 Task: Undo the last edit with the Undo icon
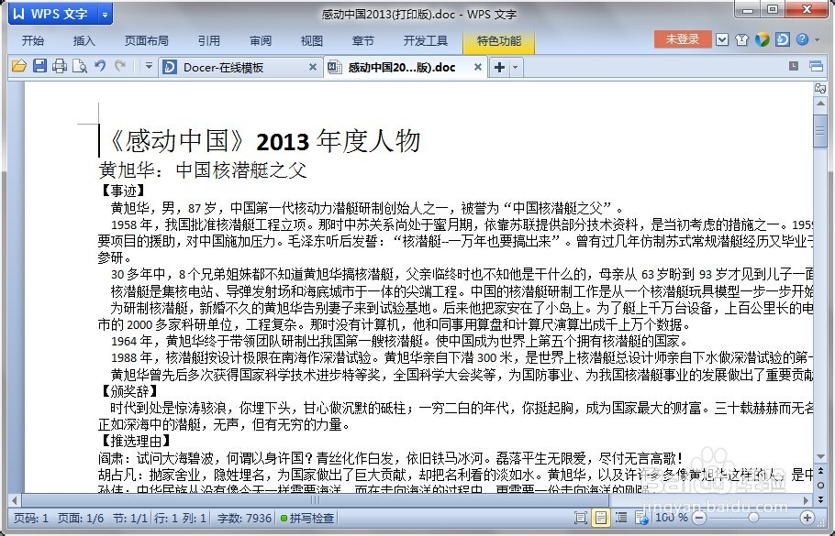tap(100, 66)
